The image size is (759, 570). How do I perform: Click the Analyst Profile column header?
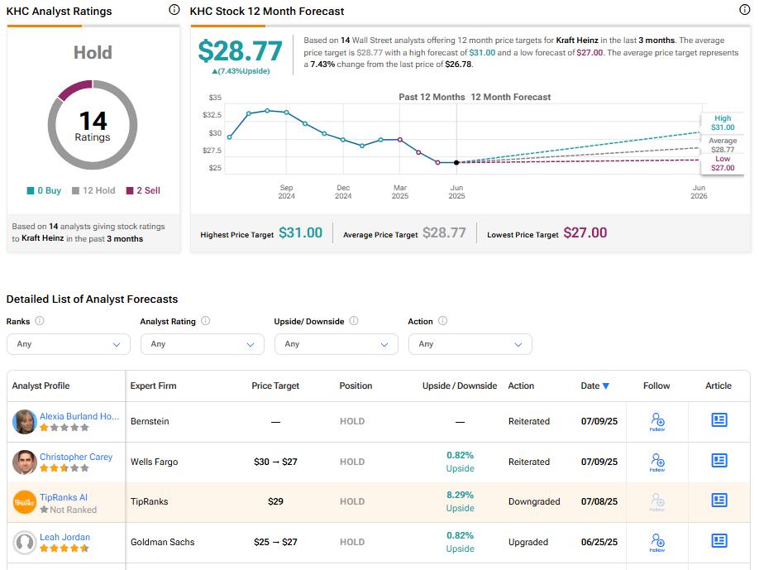pyautogui.click(x=41, y=386)
